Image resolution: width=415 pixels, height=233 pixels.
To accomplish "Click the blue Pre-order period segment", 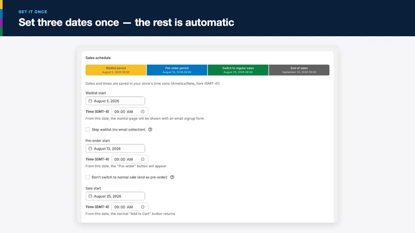I will point(177,70).
